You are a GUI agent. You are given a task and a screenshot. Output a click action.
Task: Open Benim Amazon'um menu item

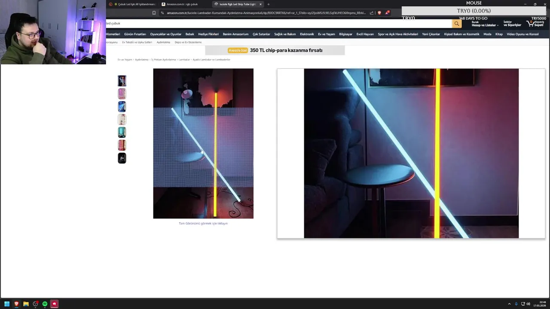(235, 34)
